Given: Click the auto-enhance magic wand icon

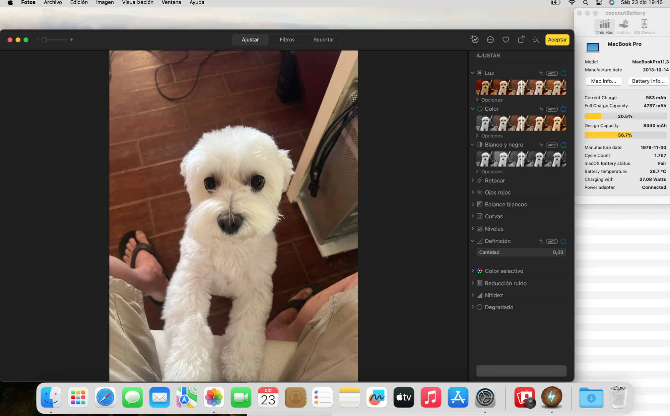Looking at the screenshot, I should coord(536,40).
